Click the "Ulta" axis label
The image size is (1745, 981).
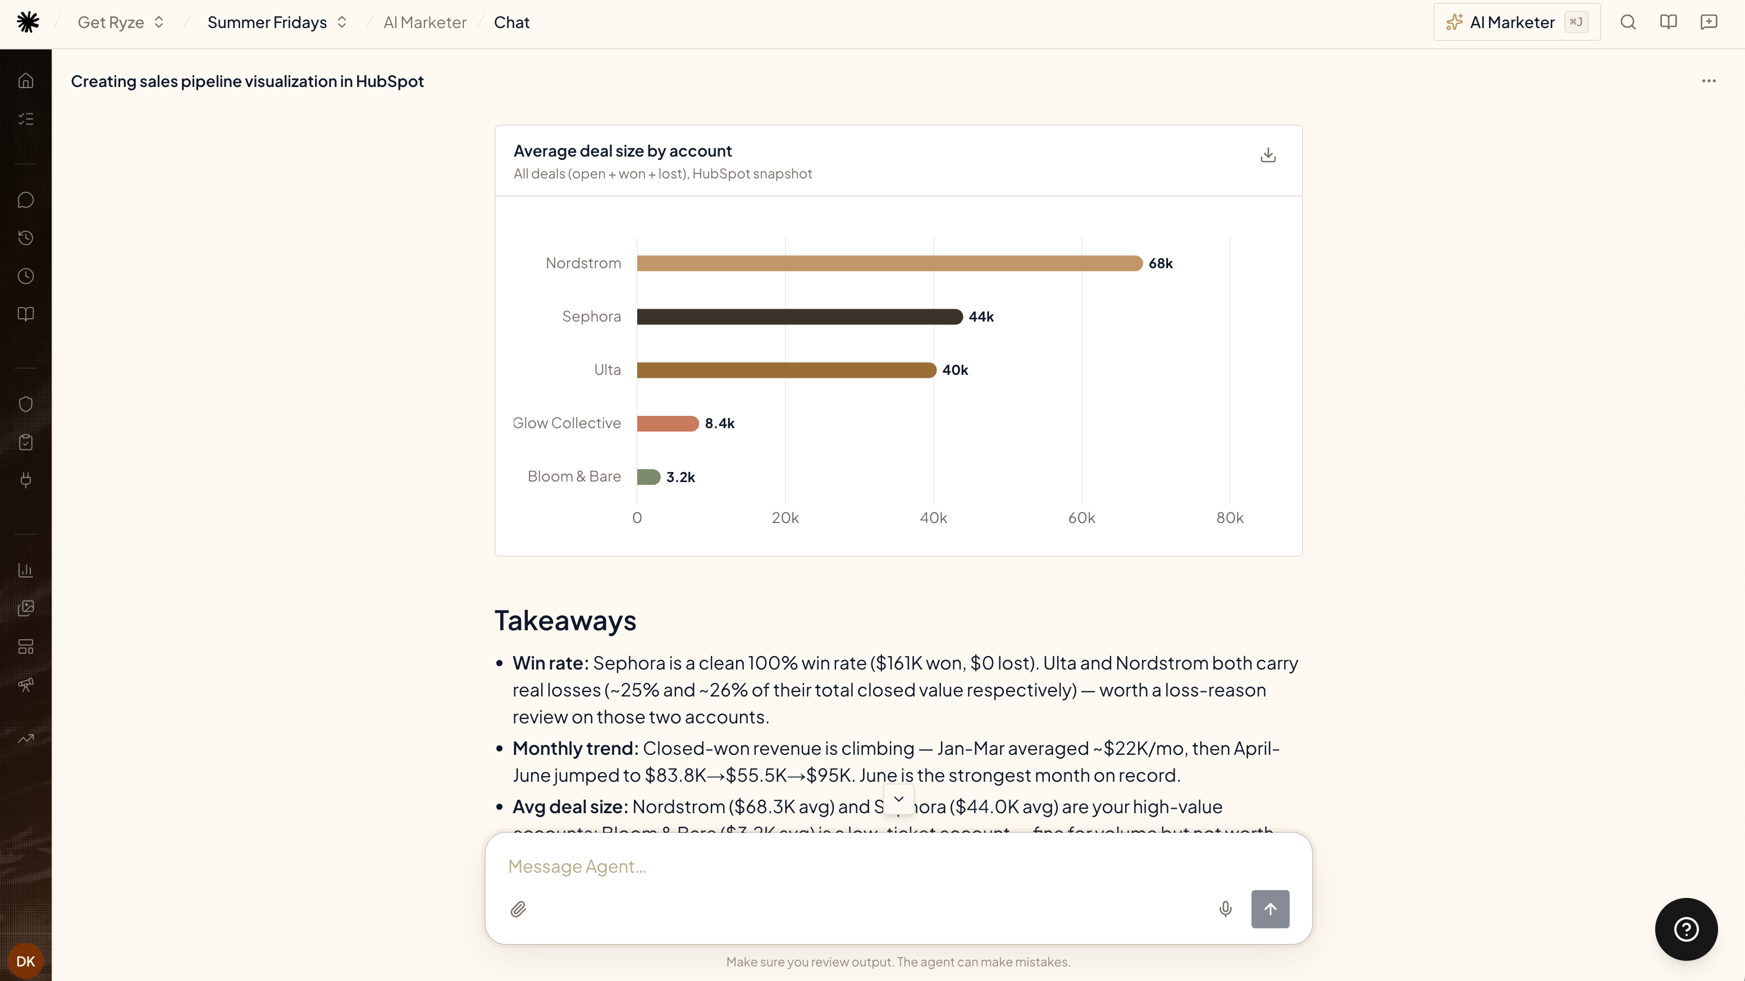pos(607,370)
